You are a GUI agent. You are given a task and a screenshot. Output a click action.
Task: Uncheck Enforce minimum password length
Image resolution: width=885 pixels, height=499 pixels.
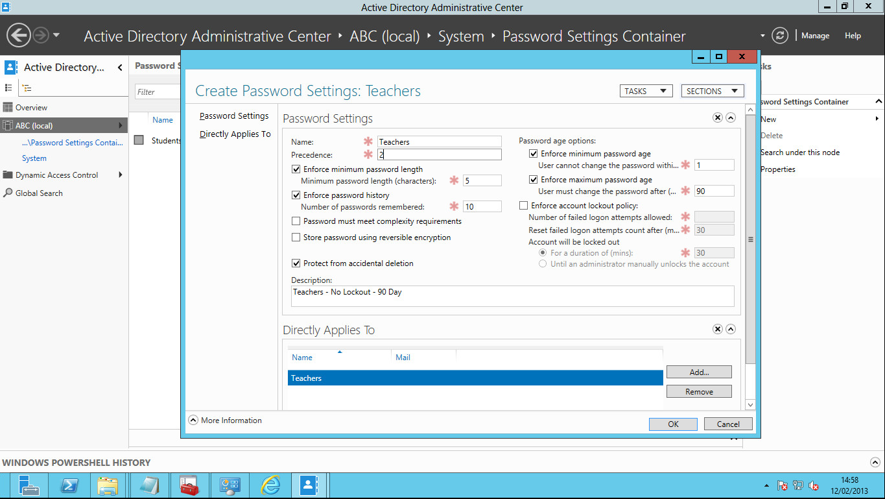click(x=296, y=169)
